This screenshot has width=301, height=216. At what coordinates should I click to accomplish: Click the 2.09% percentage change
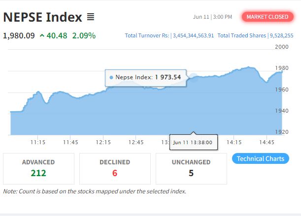(x=84, y=35)
